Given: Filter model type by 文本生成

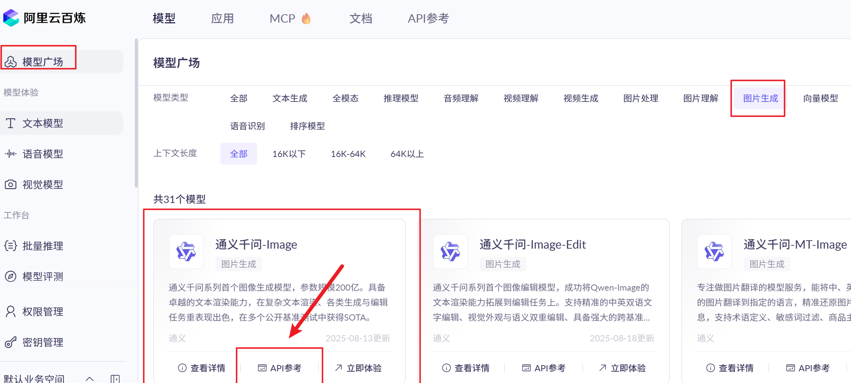Looking at the screenshot, I should tap(290, 98).
